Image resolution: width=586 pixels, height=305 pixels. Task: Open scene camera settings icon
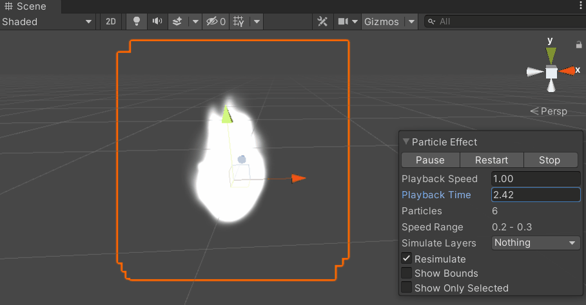(343, 22)
